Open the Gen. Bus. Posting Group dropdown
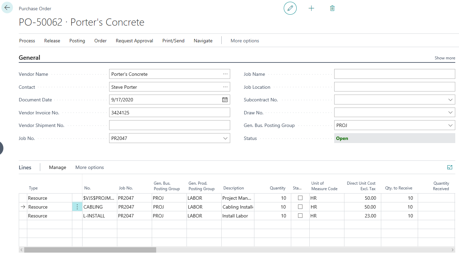459x255 pixels. (450, 125)
